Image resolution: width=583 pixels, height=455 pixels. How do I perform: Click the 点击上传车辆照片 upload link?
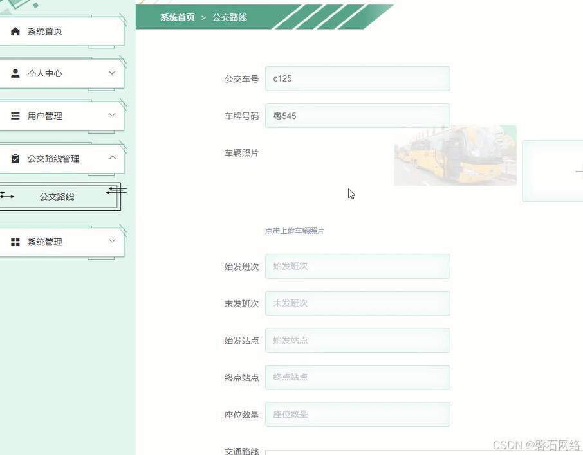(x=293, y=230)
